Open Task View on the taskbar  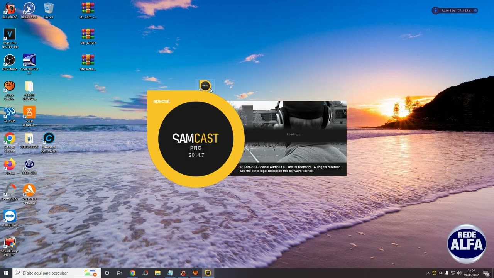click(119, 273)
